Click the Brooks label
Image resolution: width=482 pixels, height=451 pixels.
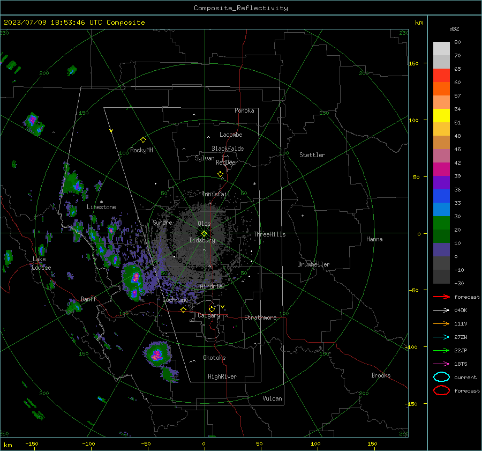pos(381,375)
